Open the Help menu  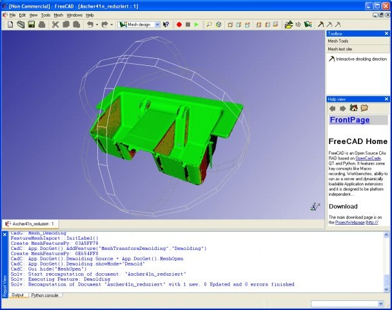tap(90, 15)
